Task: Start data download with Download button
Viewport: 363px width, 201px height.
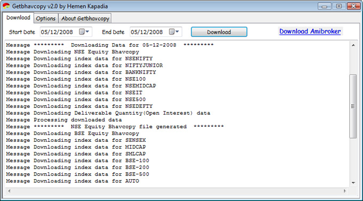Action: click(x=219, y=32)
